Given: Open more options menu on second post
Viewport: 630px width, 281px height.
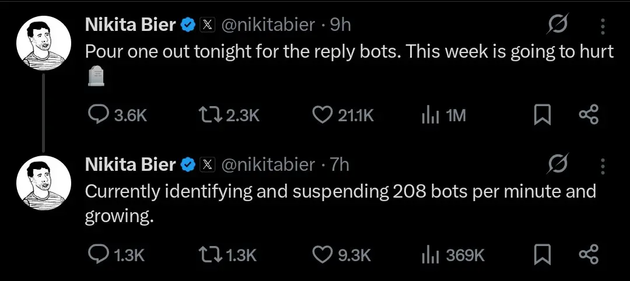Looking at the screenshot, I should click(x=603, y=165).
